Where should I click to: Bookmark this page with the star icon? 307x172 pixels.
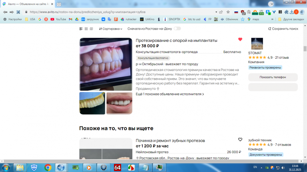(x=228, y=12)
